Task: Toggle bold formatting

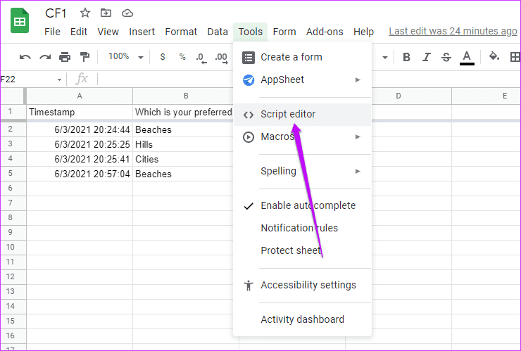Action: [x=406, y=57]
